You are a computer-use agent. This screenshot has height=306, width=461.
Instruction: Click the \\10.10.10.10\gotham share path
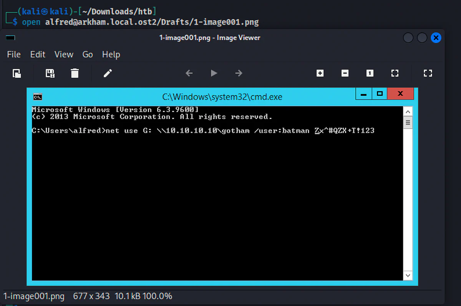pos(204,131)
